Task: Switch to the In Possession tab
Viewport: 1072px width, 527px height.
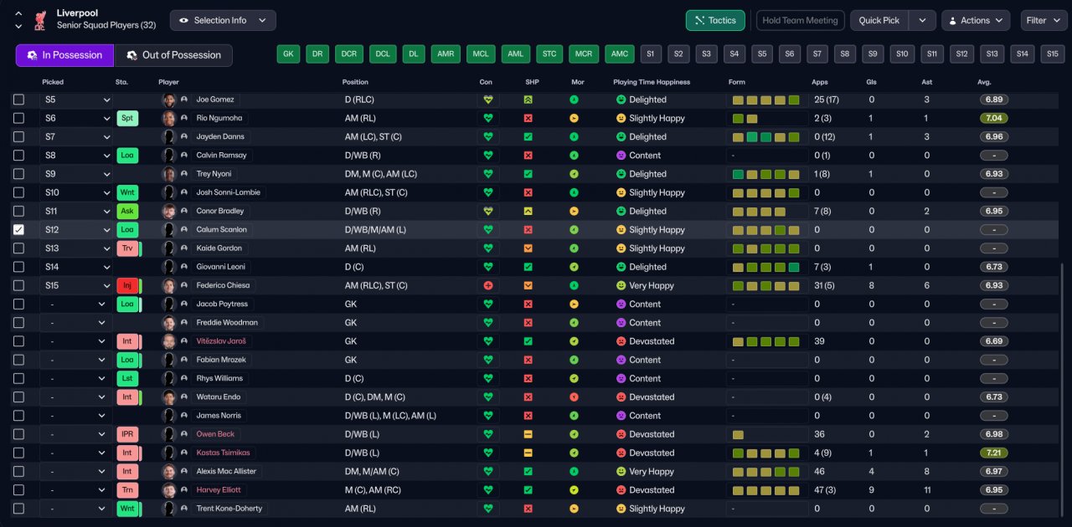Action: pyautogui.click(x=64, y=55)
